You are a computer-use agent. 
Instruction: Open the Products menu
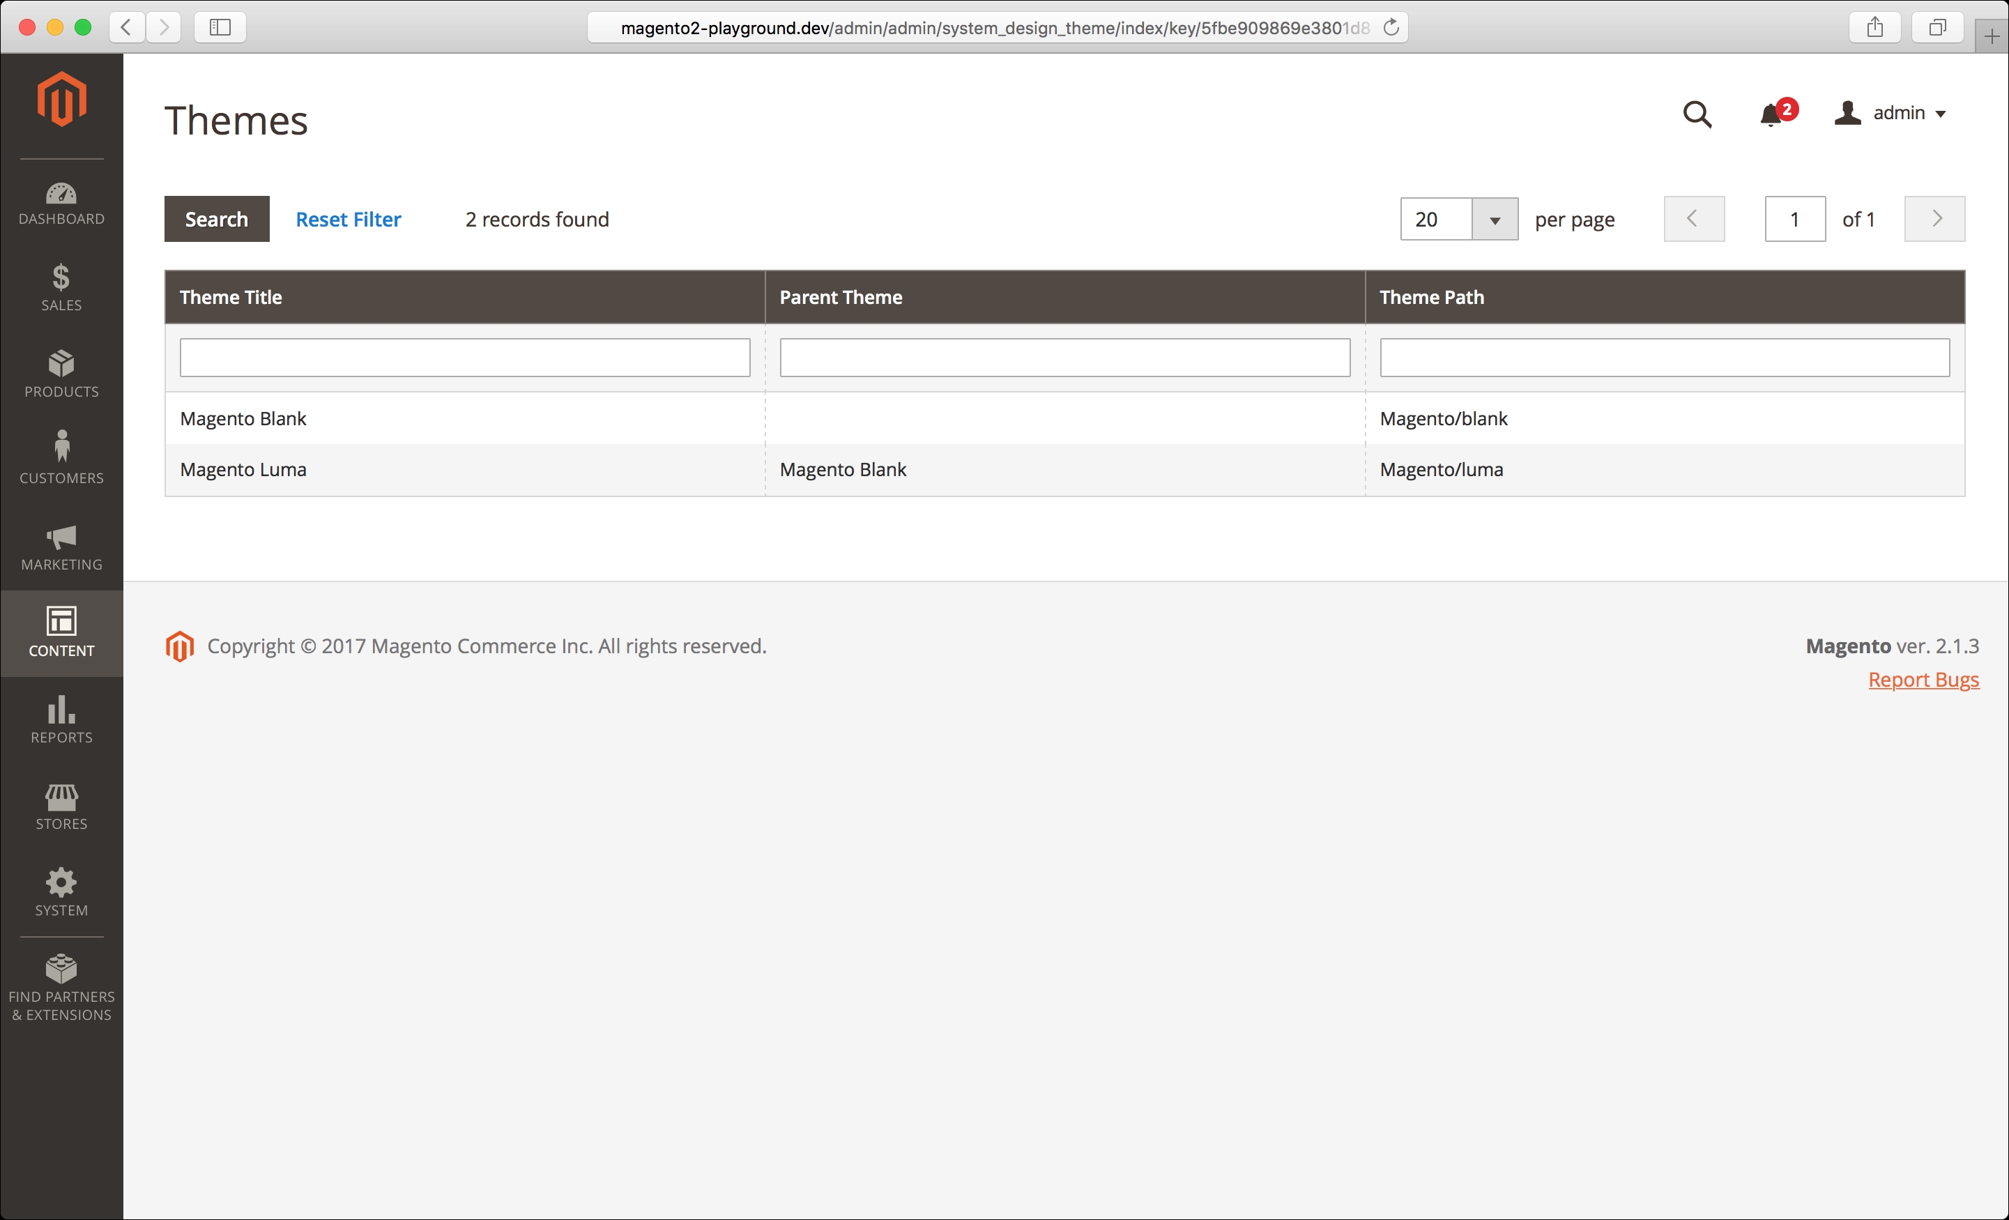click(x=62, y=374)
